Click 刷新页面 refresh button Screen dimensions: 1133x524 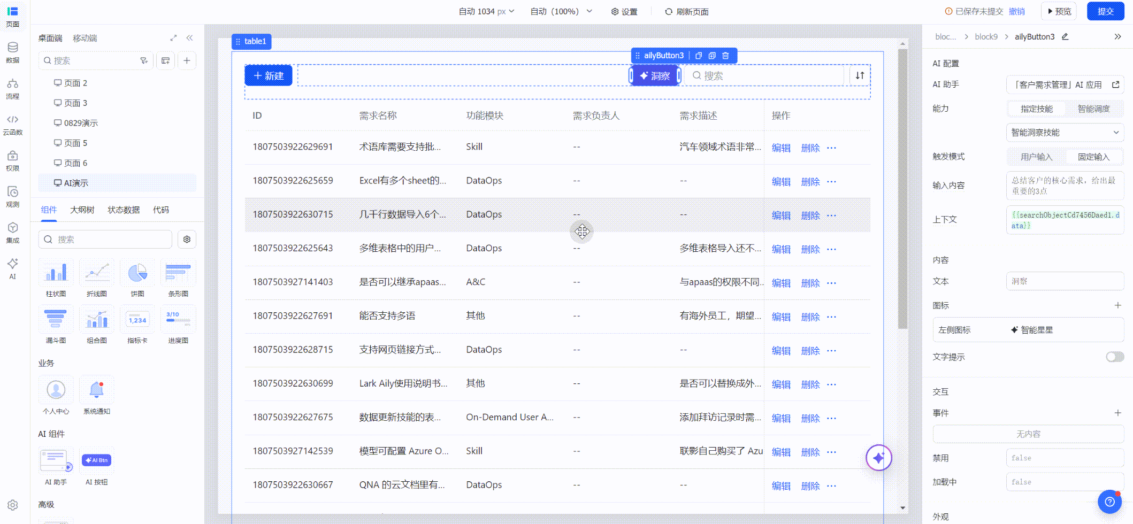686,11
